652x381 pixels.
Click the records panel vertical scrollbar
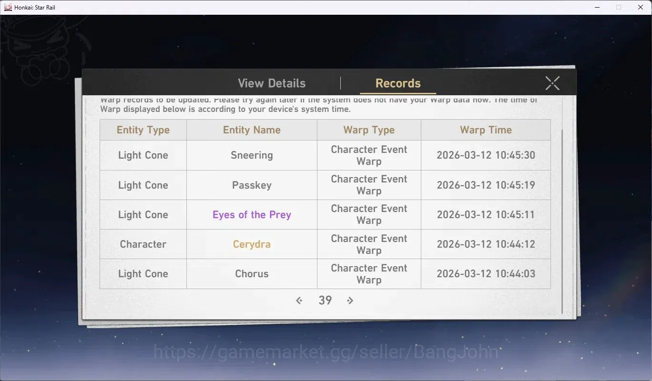click(562, 221)
